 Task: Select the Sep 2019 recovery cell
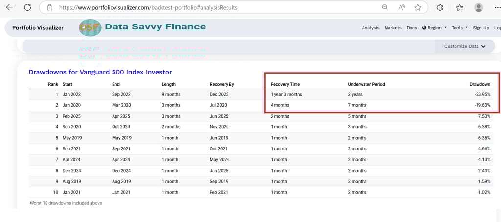click(219, 181)
